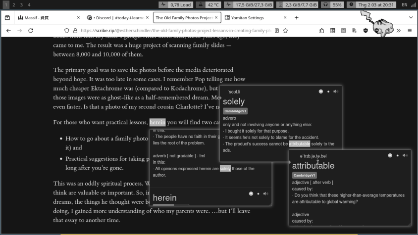This screenshot has height=235, width=418.
Task: Open Firefox View recent browsing button
Action: (x=7, y=18)
